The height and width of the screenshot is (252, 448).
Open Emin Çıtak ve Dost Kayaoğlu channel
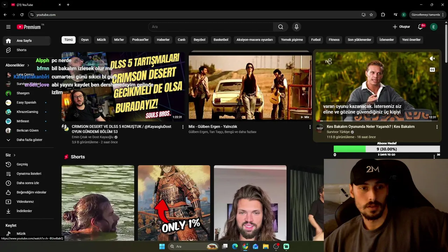click(92, 137)
